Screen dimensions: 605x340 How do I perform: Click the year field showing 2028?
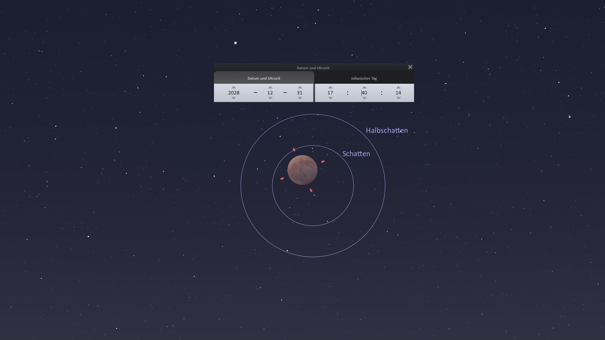(233, 93)
